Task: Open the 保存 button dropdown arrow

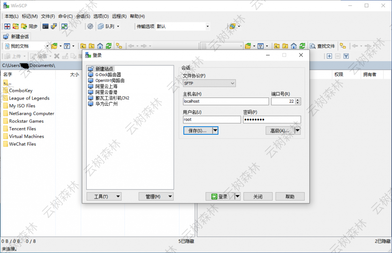Action: [x=215, y=131]
